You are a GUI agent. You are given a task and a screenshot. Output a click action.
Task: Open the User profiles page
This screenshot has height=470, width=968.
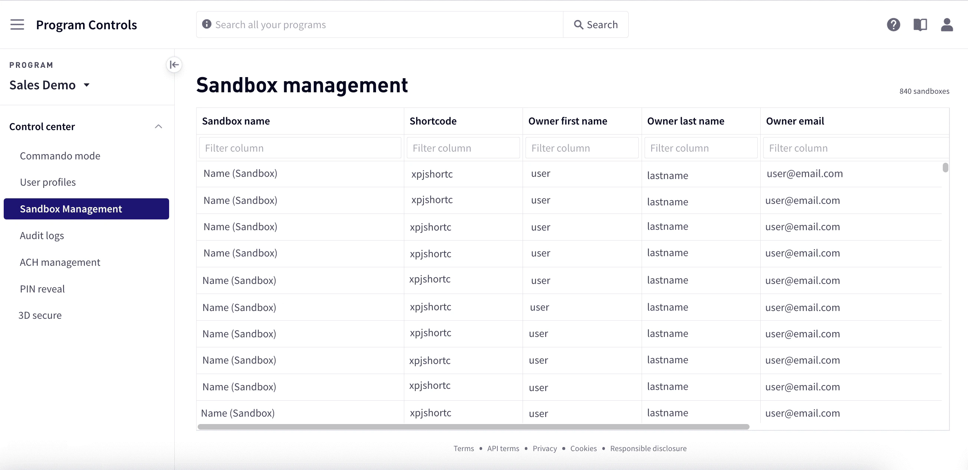tap(48, 182)
